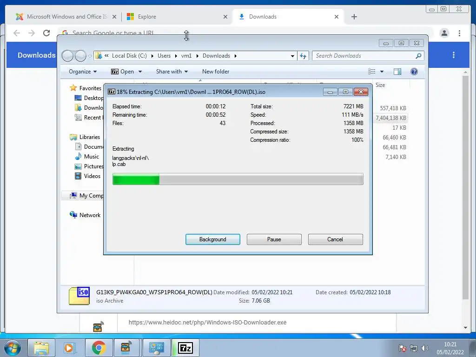Open Downloads page more actions menu

[454, 55]
